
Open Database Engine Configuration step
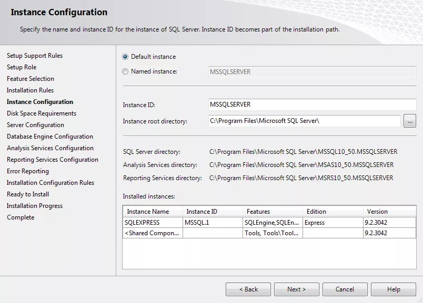click(50, 137)
